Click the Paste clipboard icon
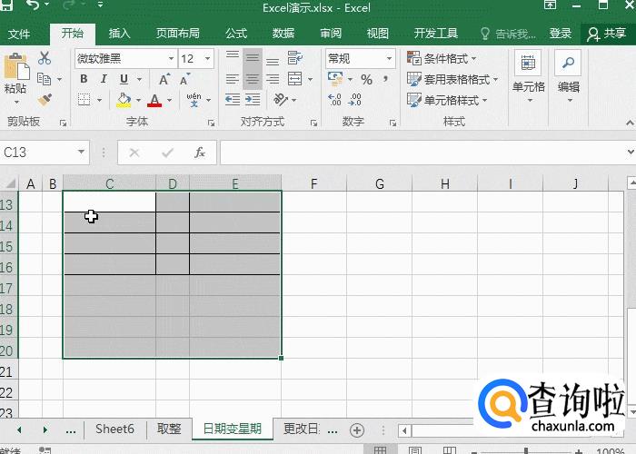 coord(16,66)
